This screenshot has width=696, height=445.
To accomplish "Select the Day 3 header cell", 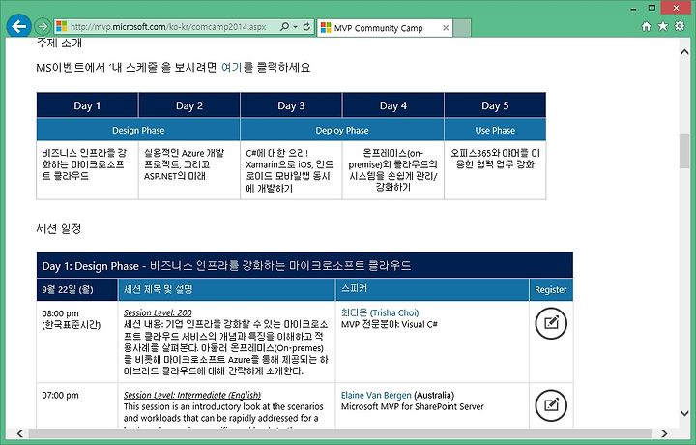I will click(x=291, y=105).
